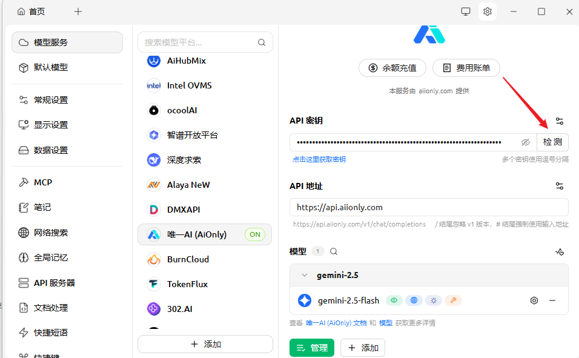Click the API 地址 URL input field

tap(429, 207)
